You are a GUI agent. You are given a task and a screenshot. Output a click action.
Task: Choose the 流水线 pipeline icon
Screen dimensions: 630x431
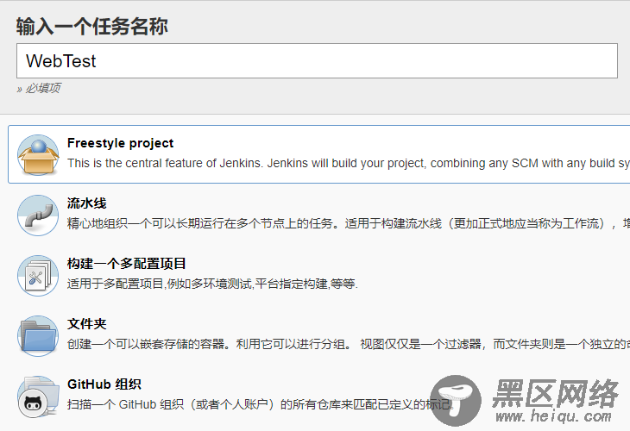[x=38, y=215]
